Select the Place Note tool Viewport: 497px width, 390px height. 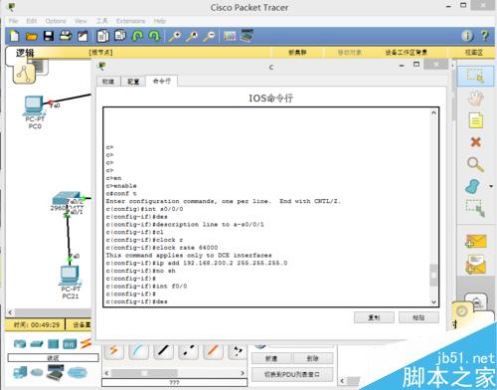[x=476, y=120]
